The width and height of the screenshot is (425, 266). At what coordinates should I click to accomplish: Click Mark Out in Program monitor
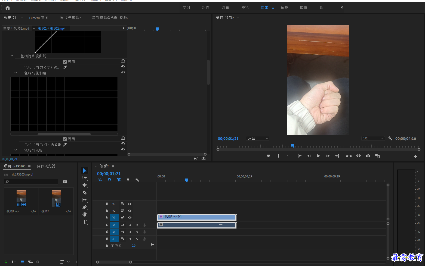pos(287,156)
